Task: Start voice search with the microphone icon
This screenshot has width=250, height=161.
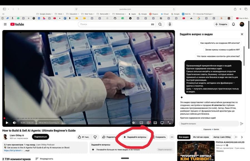Action: [x=170, y=24]
